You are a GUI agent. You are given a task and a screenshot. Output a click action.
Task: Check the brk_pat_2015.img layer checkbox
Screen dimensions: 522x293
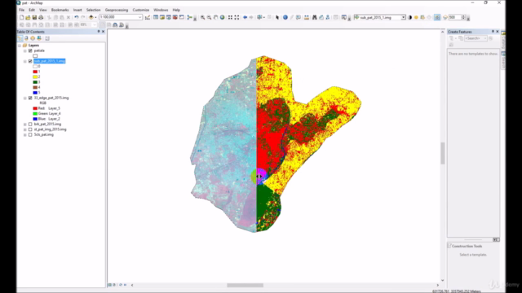coord(30,125)
